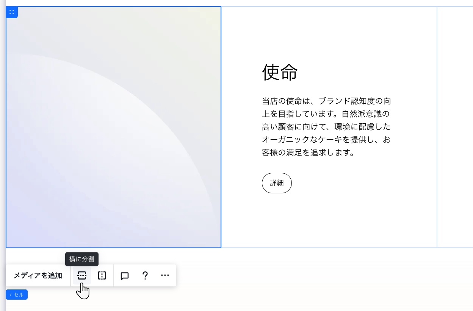Go back using the セル breadcrumb

point(17,295)
